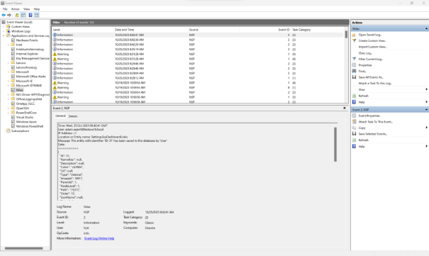
Task: Open Event Log Online Help link
Action: coord(99,238)
